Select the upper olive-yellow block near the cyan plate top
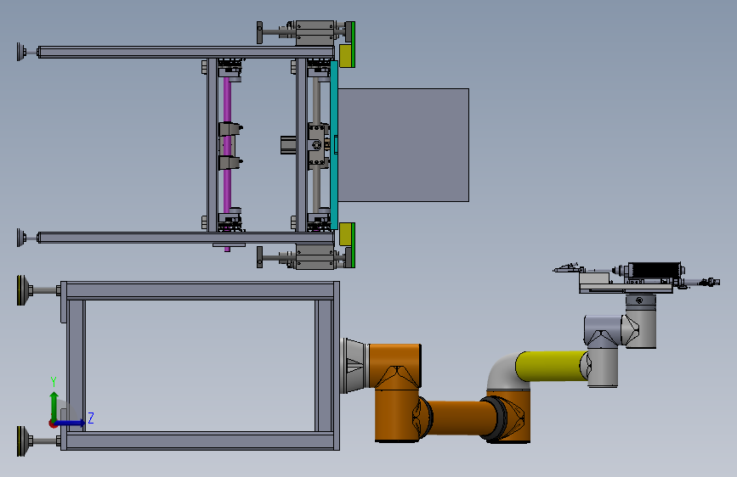The height and width of the screenshot is (477, 737). click(x=346, y=56)
